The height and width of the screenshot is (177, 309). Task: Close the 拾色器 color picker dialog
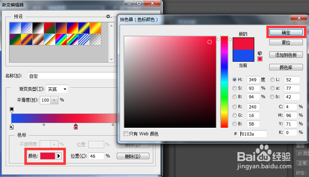tap(299, 18)
